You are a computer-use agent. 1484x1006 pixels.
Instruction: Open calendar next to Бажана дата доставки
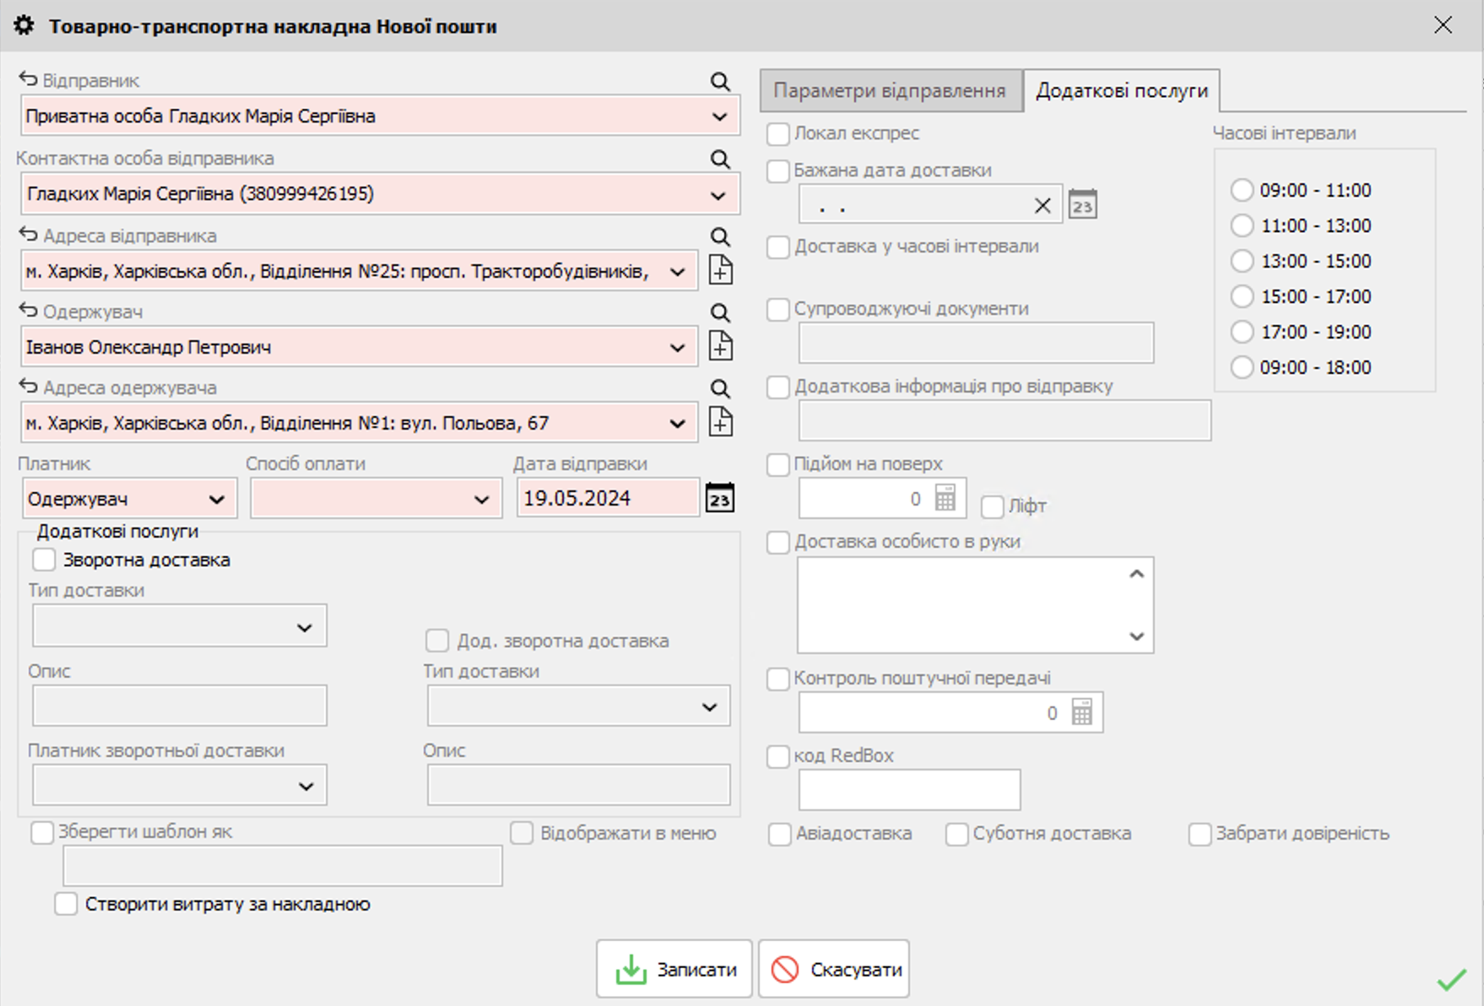(x=1085, y=203)
